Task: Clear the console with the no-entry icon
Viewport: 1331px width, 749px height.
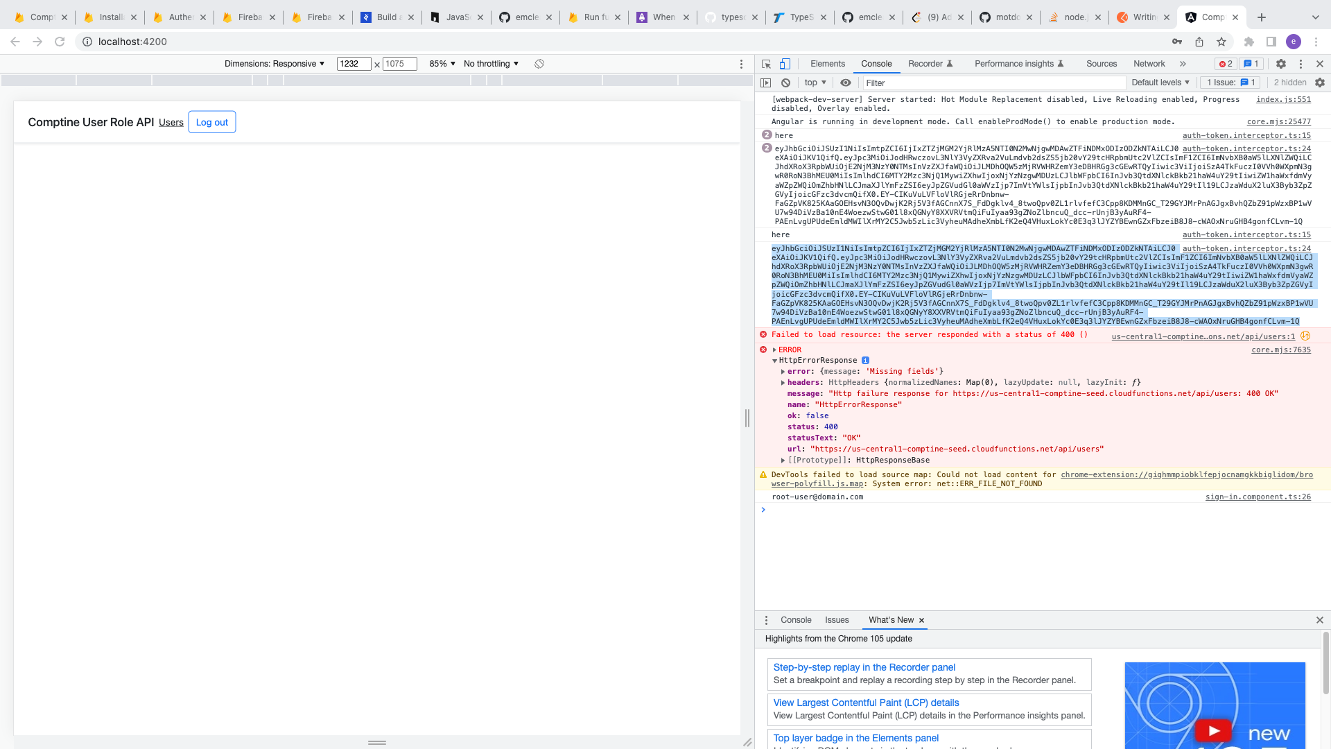Action: (x=786, y=83)
